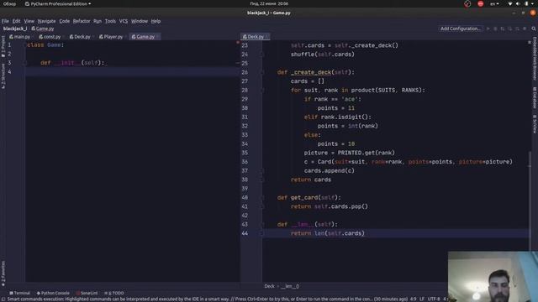The height and width of the screenshot is (302, 538).
Task: Open the Favorites tool window sidebar button
Action: [3, 273]
